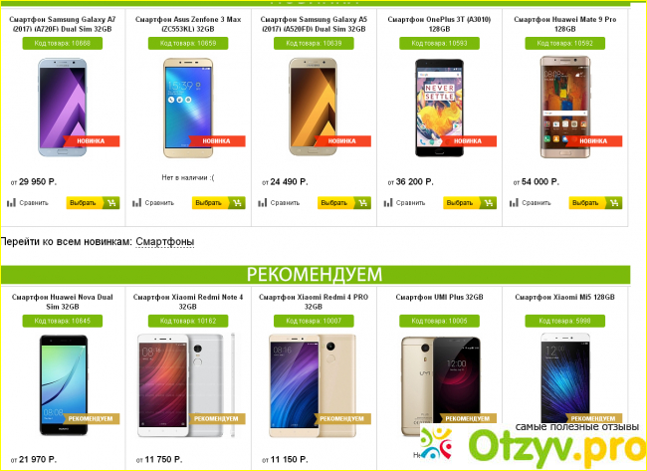The height and width of the screenshot is (471, 647).
Task: Open the OnePlus 3T (A3010) 128GB title
Action: (x=439, y=24)
